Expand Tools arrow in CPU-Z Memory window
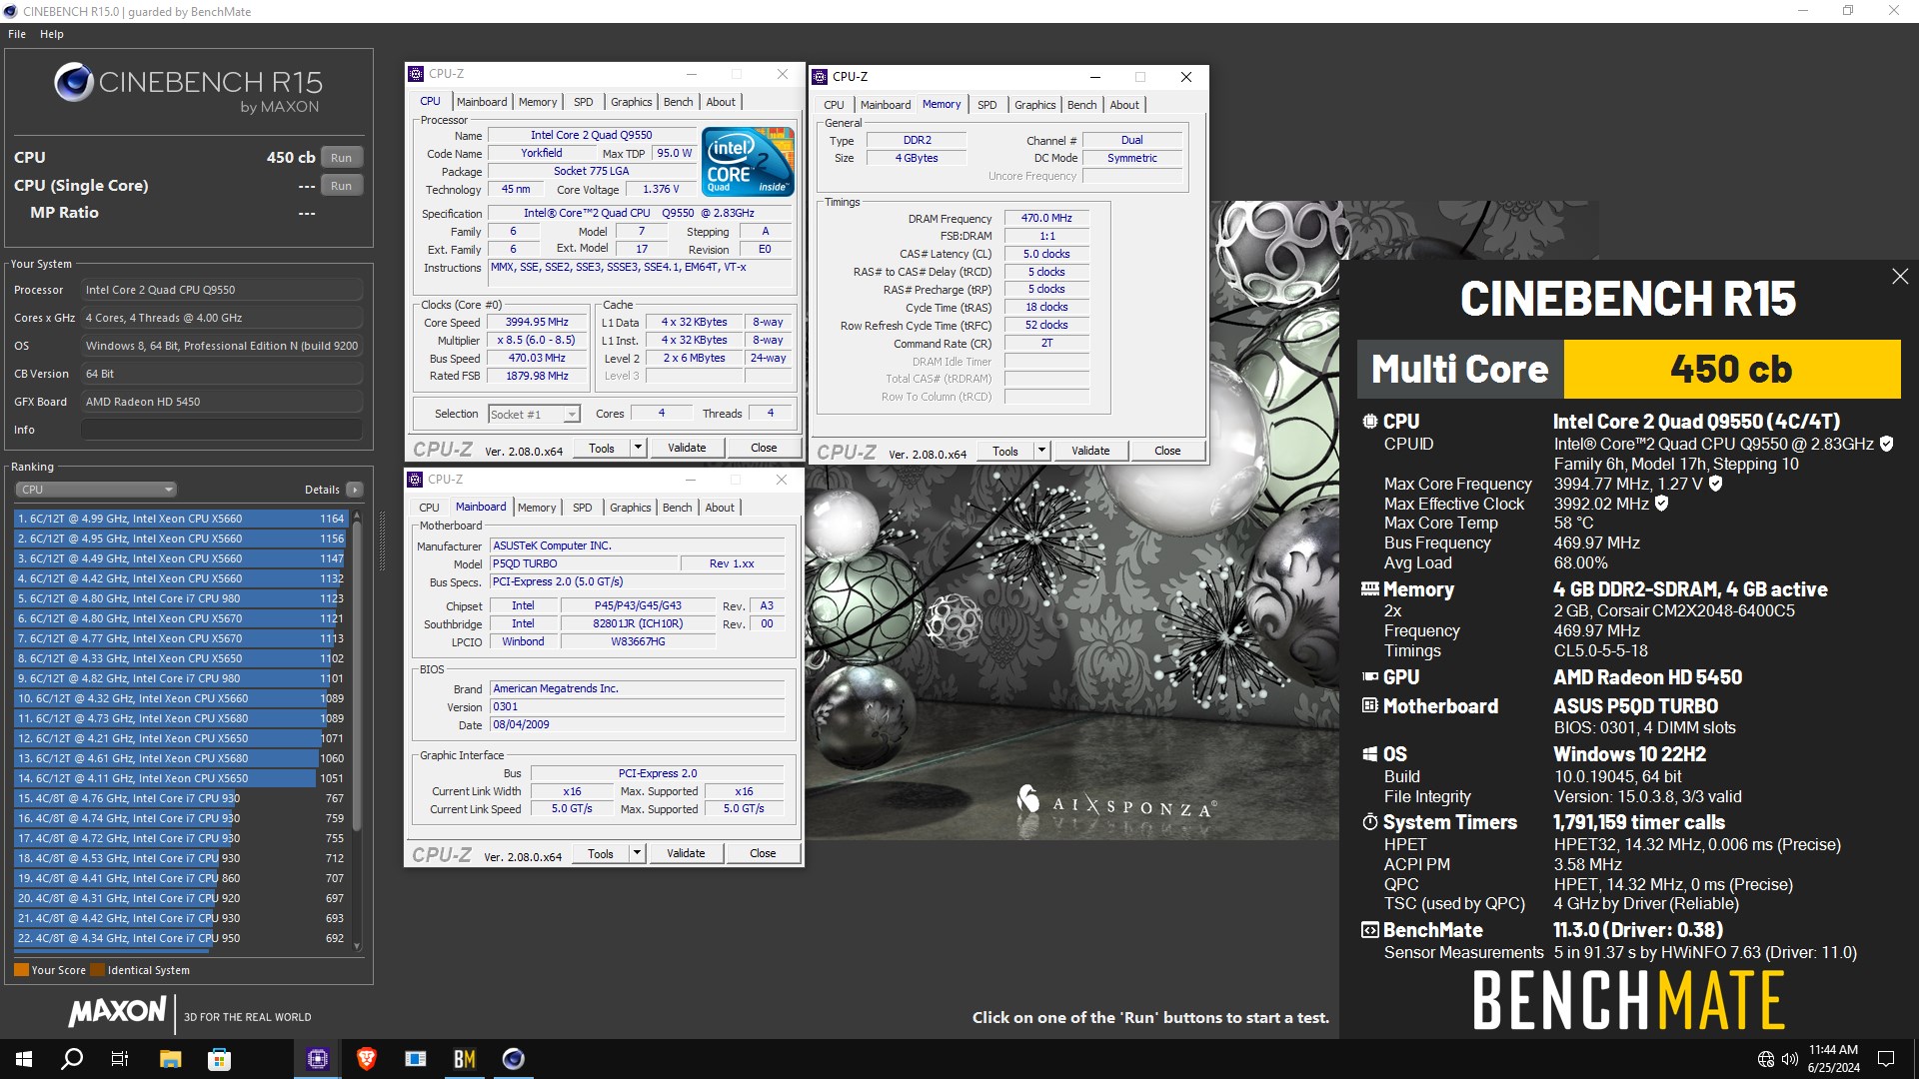The image size is (1919, 1079). point(1041,451)
